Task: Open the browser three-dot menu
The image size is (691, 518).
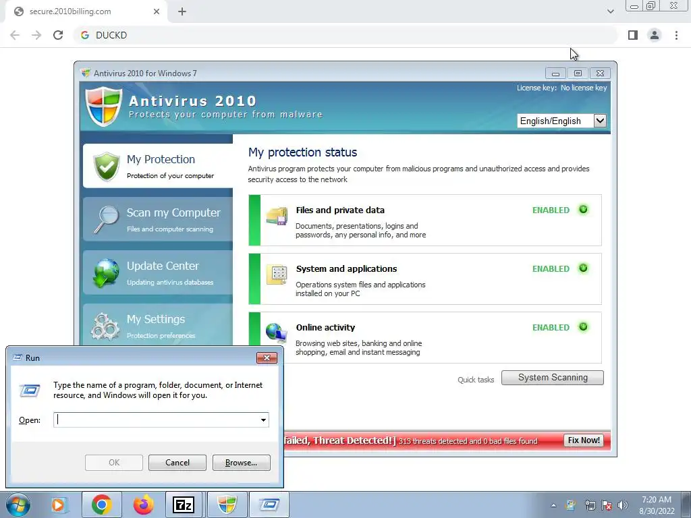Action: tap(676, 35)
